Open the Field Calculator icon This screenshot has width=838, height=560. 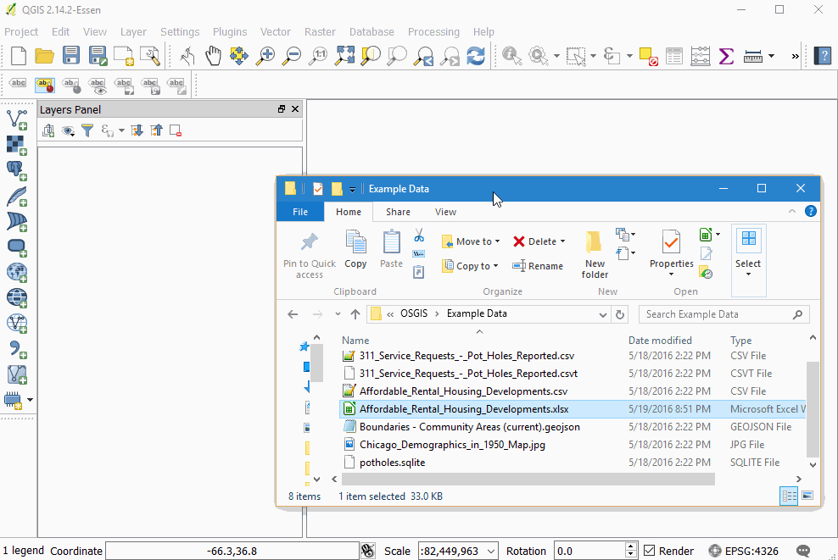click(x=700, y=56)
